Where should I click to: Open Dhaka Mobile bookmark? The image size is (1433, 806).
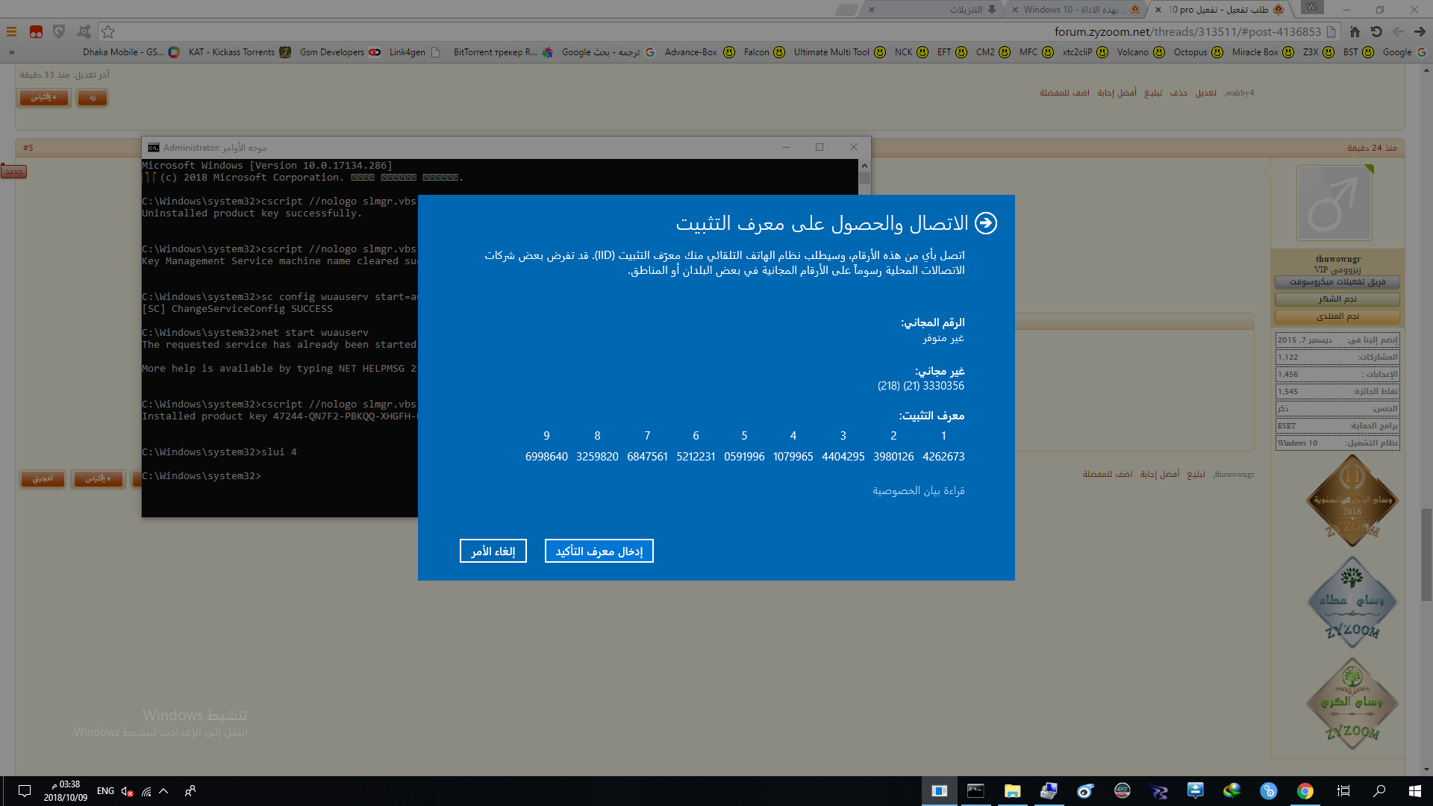tap(131, 52)
